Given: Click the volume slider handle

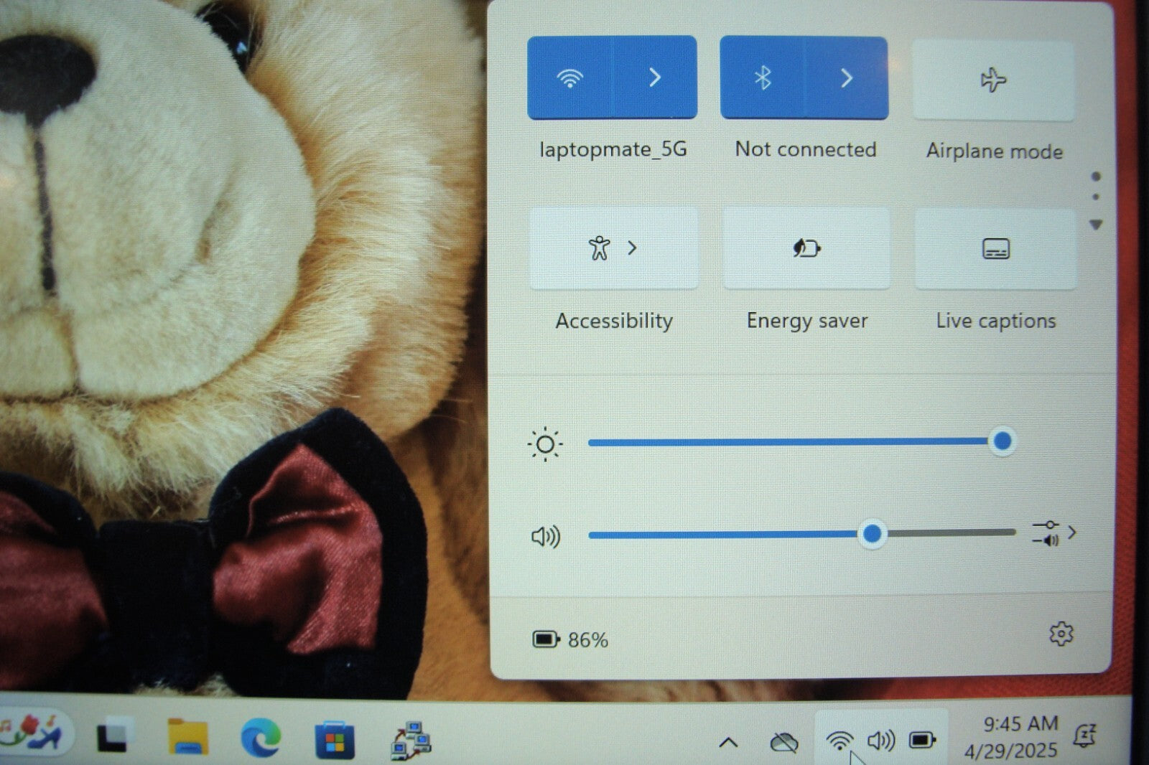Looking at the screenshot, I should [872, 534].
